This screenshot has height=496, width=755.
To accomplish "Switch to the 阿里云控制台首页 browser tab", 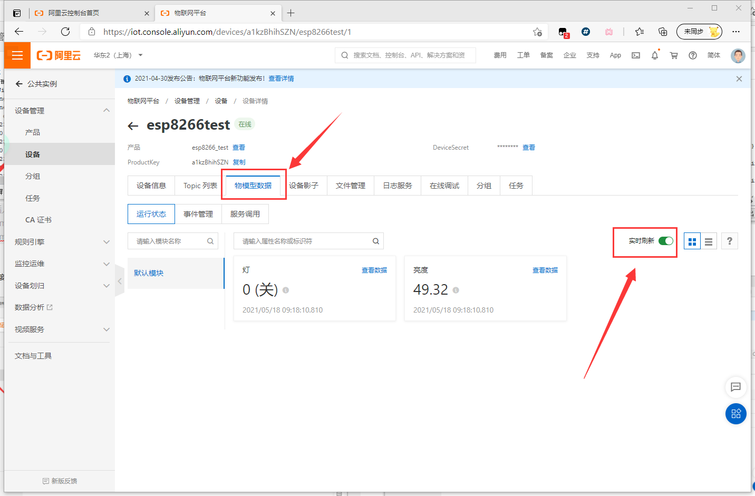I will coord(92,13).
